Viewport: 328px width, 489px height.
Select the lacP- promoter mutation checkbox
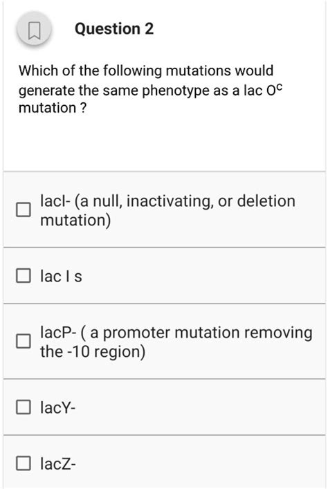24,341
